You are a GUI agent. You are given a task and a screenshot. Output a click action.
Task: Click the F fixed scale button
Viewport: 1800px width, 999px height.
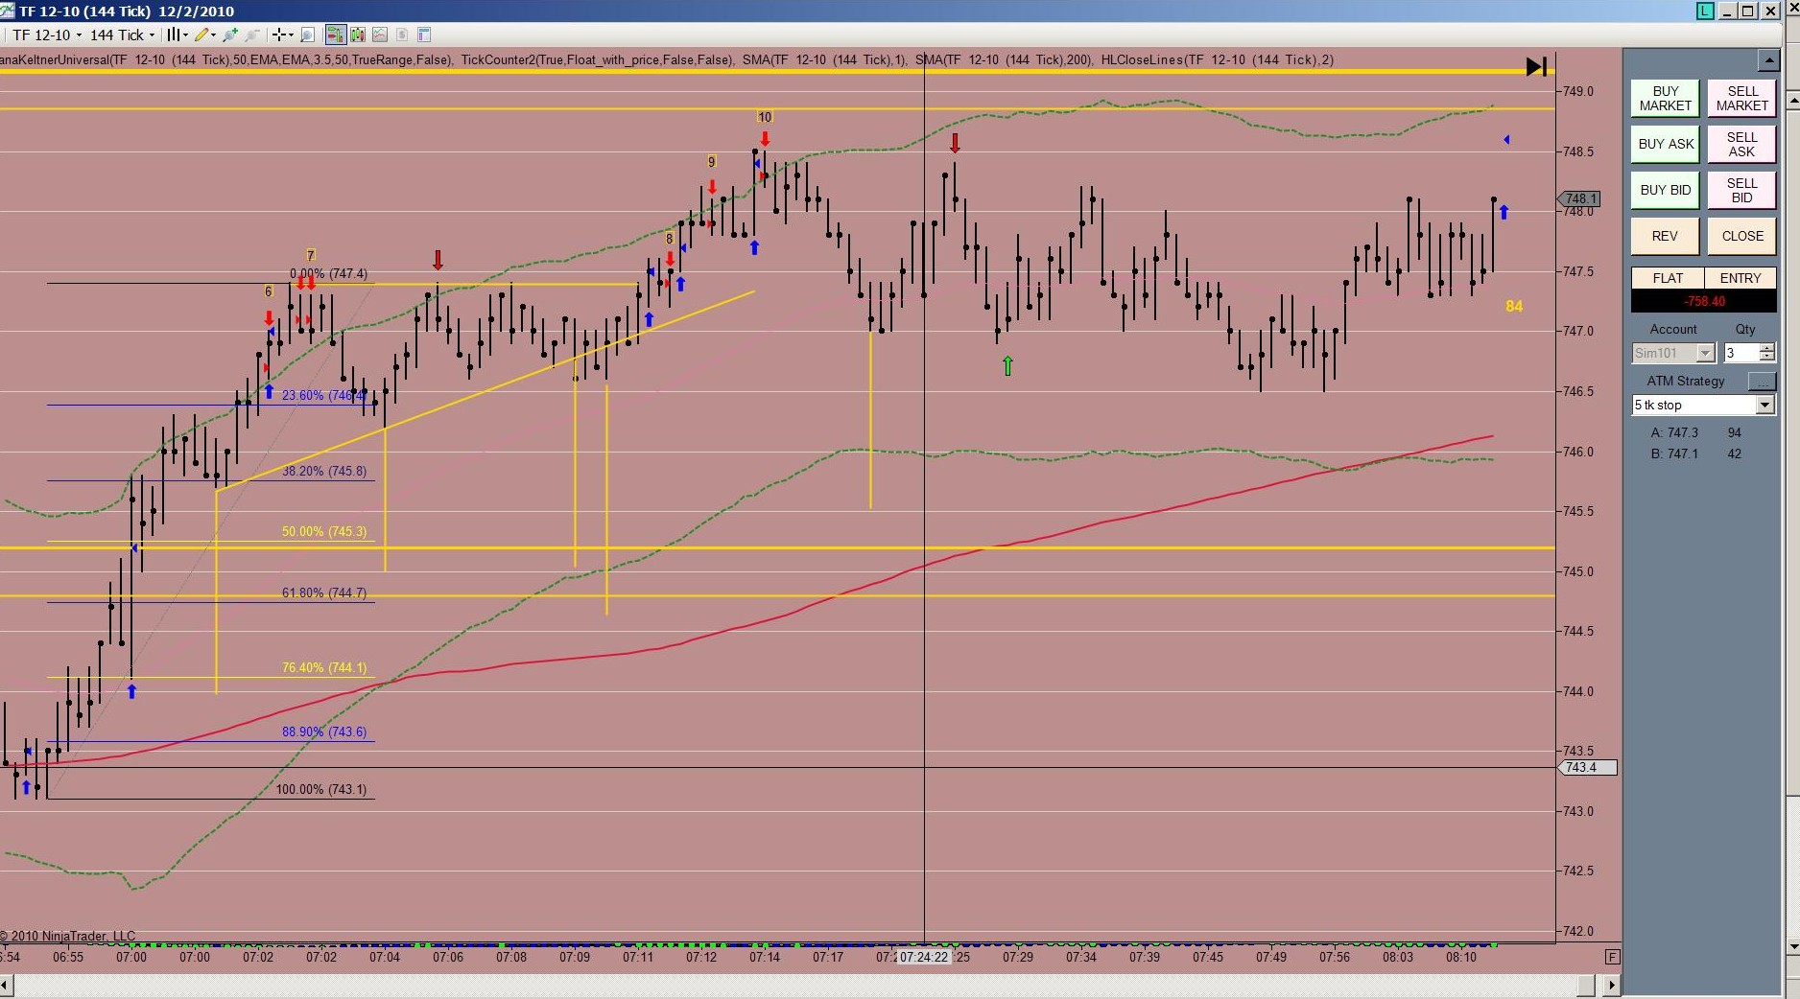click(1612, 957)
